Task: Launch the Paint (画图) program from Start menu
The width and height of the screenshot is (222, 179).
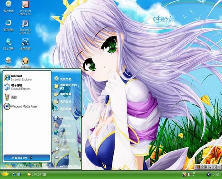Action: [x=27, y=97]
